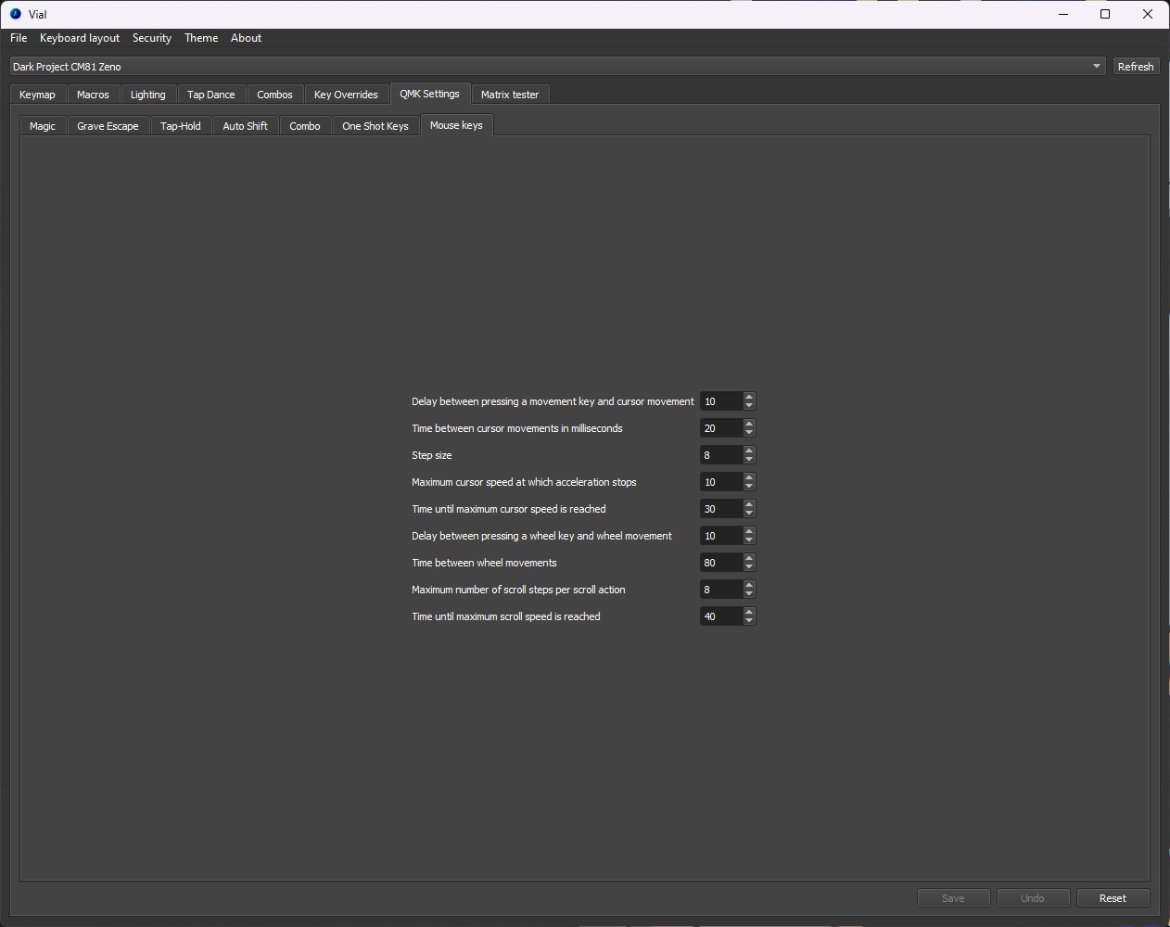Open the File menu
The height and width of the screenshot is (927, 1170).
pos(19,38)
